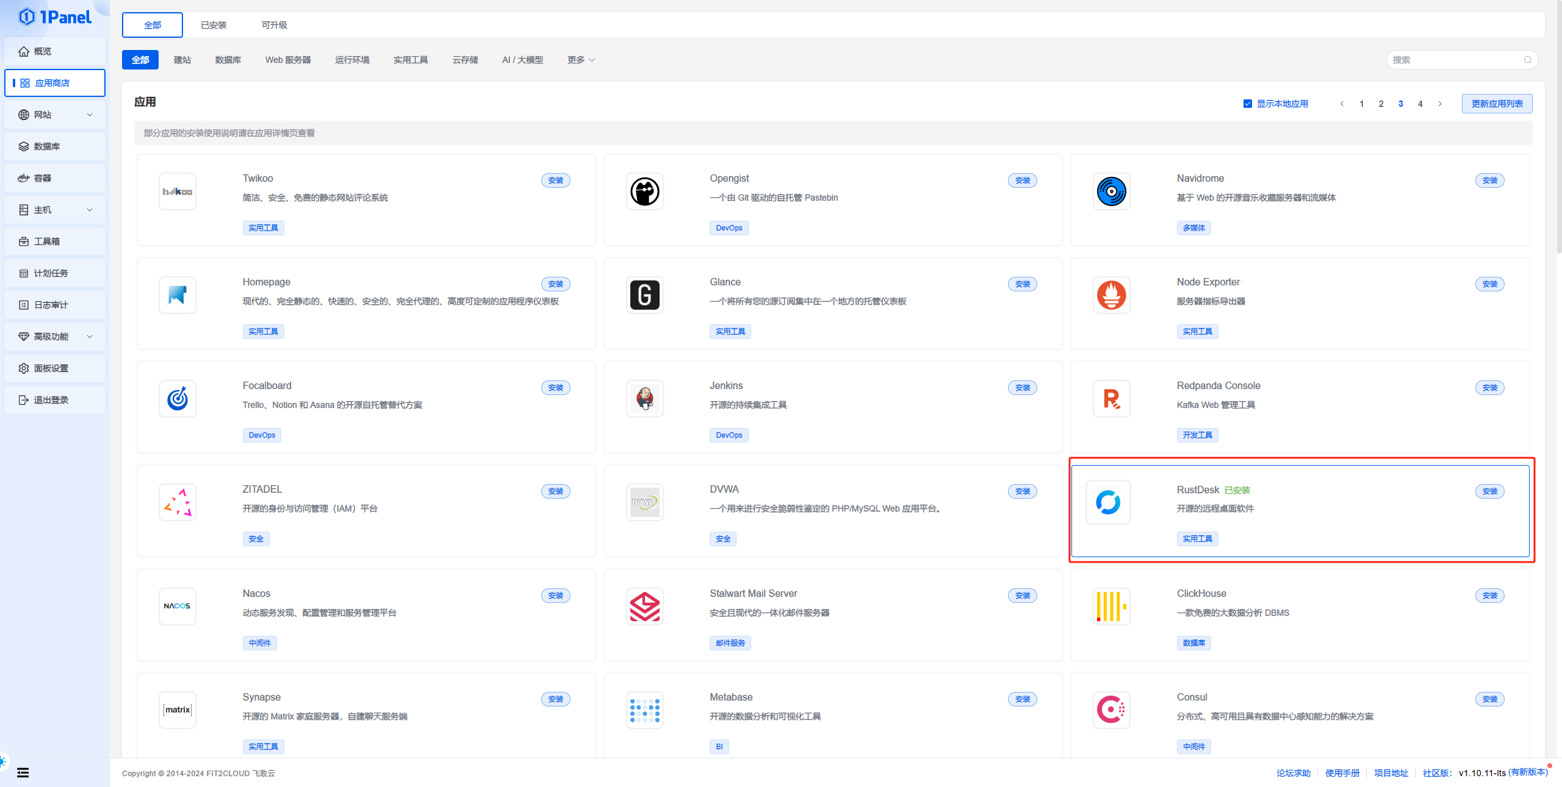Click the 1Panel logo
Viewport: 1562px width, 787px height.
pyautogui.click(x=55, y=17)
